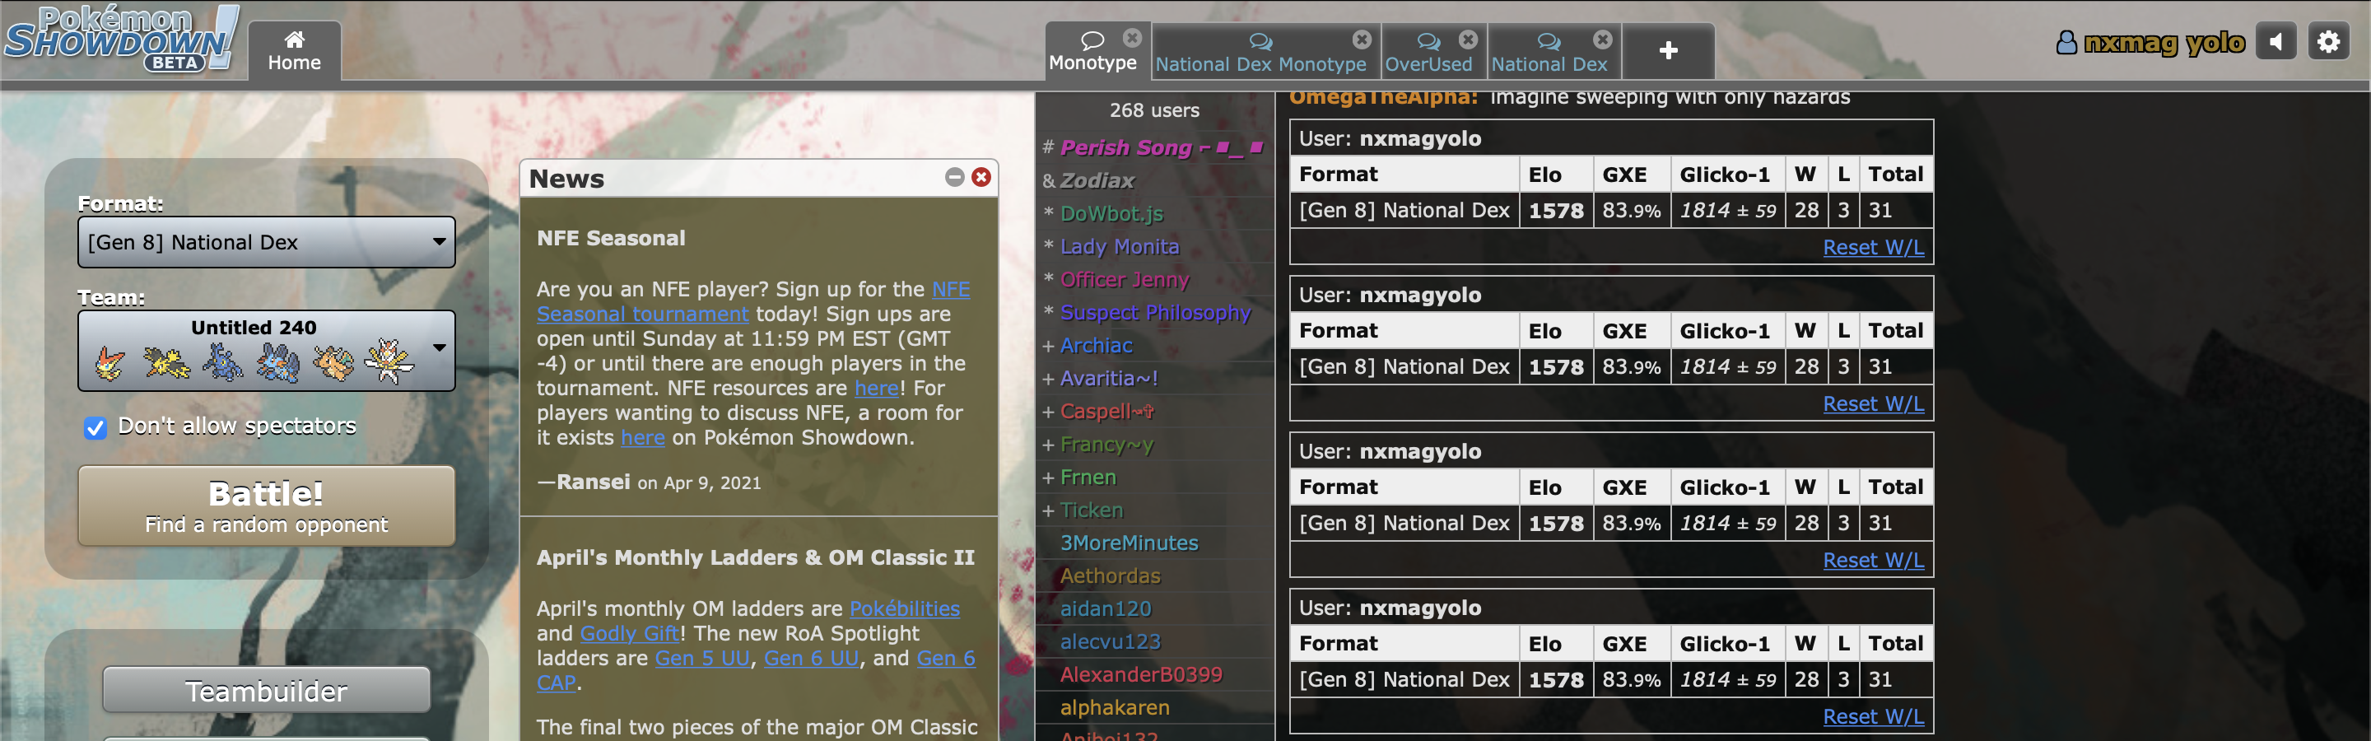Mute sounds using the speaker icon
Viewport: 2371px width, 741px height.
(2276, 41)
